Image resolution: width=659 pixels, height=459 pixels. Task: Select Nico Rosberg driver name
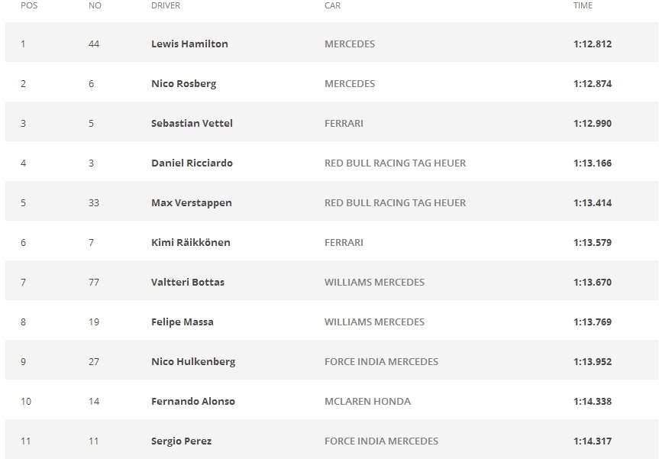click(184, 84)
